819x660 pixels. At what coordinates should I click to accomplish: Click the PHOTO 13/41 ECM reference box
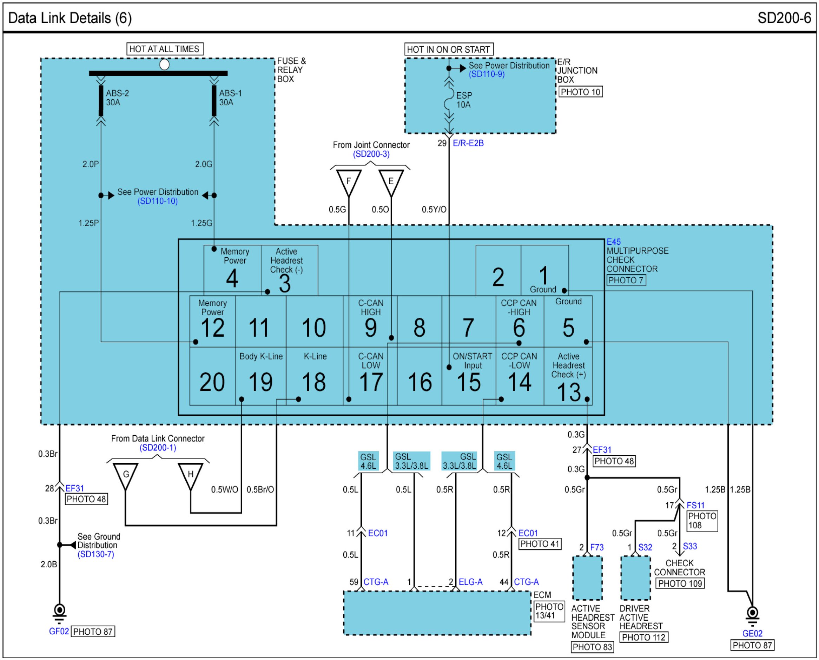point(549,611)
